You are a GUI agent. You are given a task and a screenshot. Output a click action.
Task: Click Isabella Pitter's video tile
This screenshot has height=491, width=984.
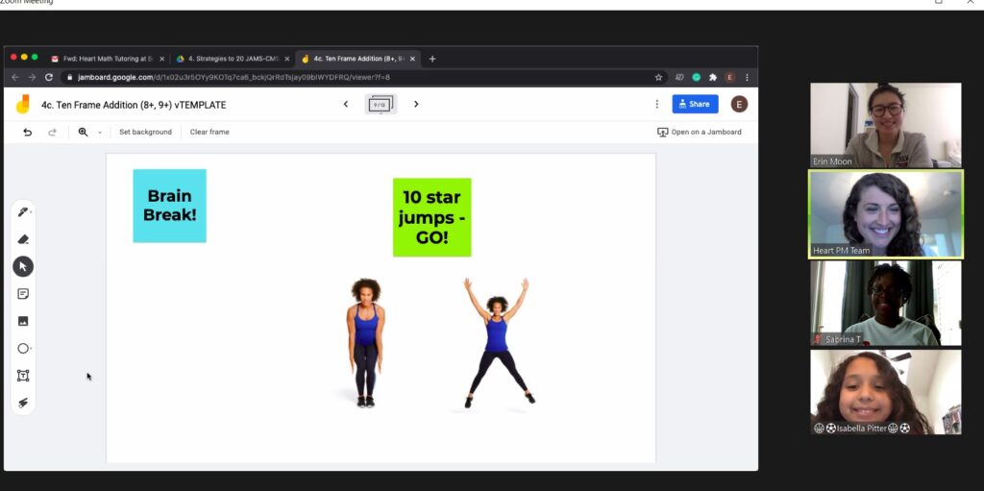[x=885, y=392]
